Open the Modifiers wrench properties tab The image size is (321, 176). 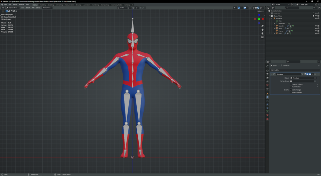pos(267,97)
